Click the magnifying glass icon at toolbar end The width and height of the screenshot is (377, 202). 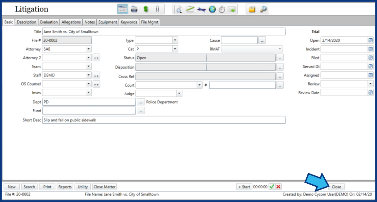(x=263, y=9)
